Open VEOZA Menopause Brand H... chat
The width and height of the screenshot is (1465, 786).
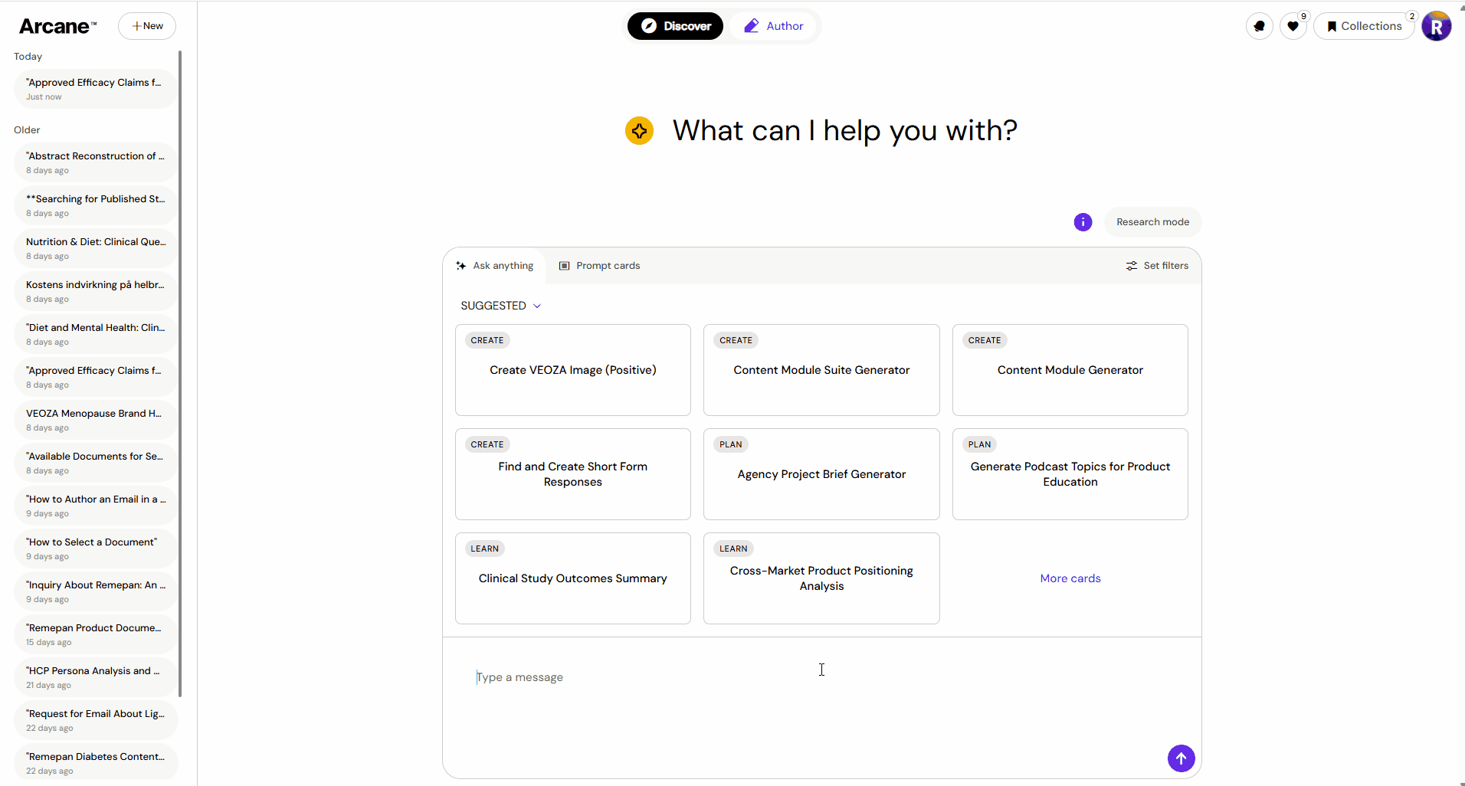[96, 420]
